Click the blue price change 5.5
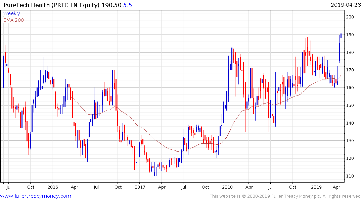Image resolution: width=361 pixels, height=201 pixels. 128,5
